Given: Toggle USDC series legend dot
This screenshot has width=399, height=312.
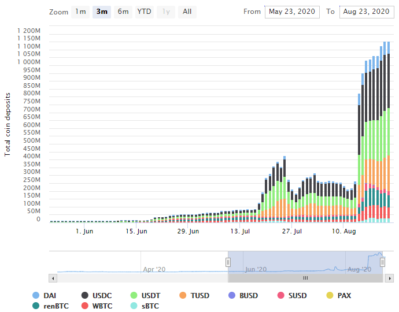Looking at the screenshot, I should click(85, 295).
